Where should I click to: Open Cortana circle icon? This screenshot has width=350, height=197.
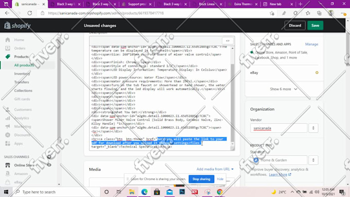point(107,192)
